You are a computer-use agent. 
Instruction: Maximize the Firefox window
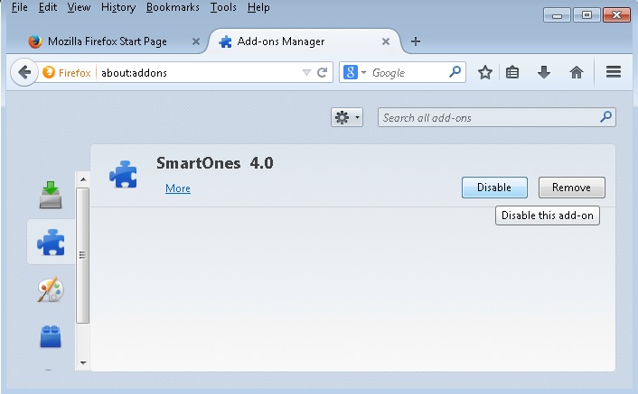[x=586, y=15]
